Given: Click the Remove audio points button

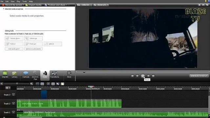Looking at the screenshot, I should coord(33,49).
